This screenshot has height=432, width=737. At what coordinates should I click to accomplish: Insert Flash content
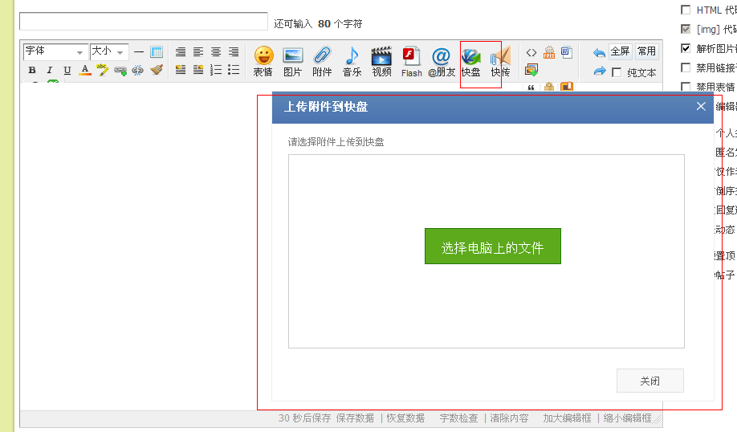pyautogui.click(x=412, y=62)
